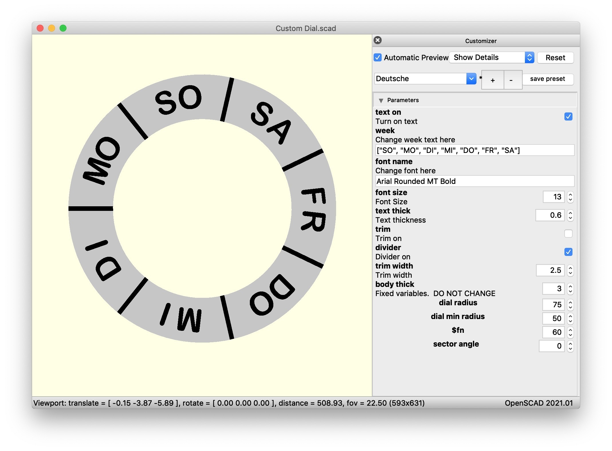Click the minus button to remove preset

pos(511,80)
